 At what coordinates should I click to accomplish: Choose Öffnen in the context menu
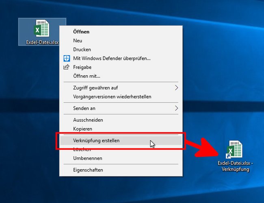click(121, 32)
